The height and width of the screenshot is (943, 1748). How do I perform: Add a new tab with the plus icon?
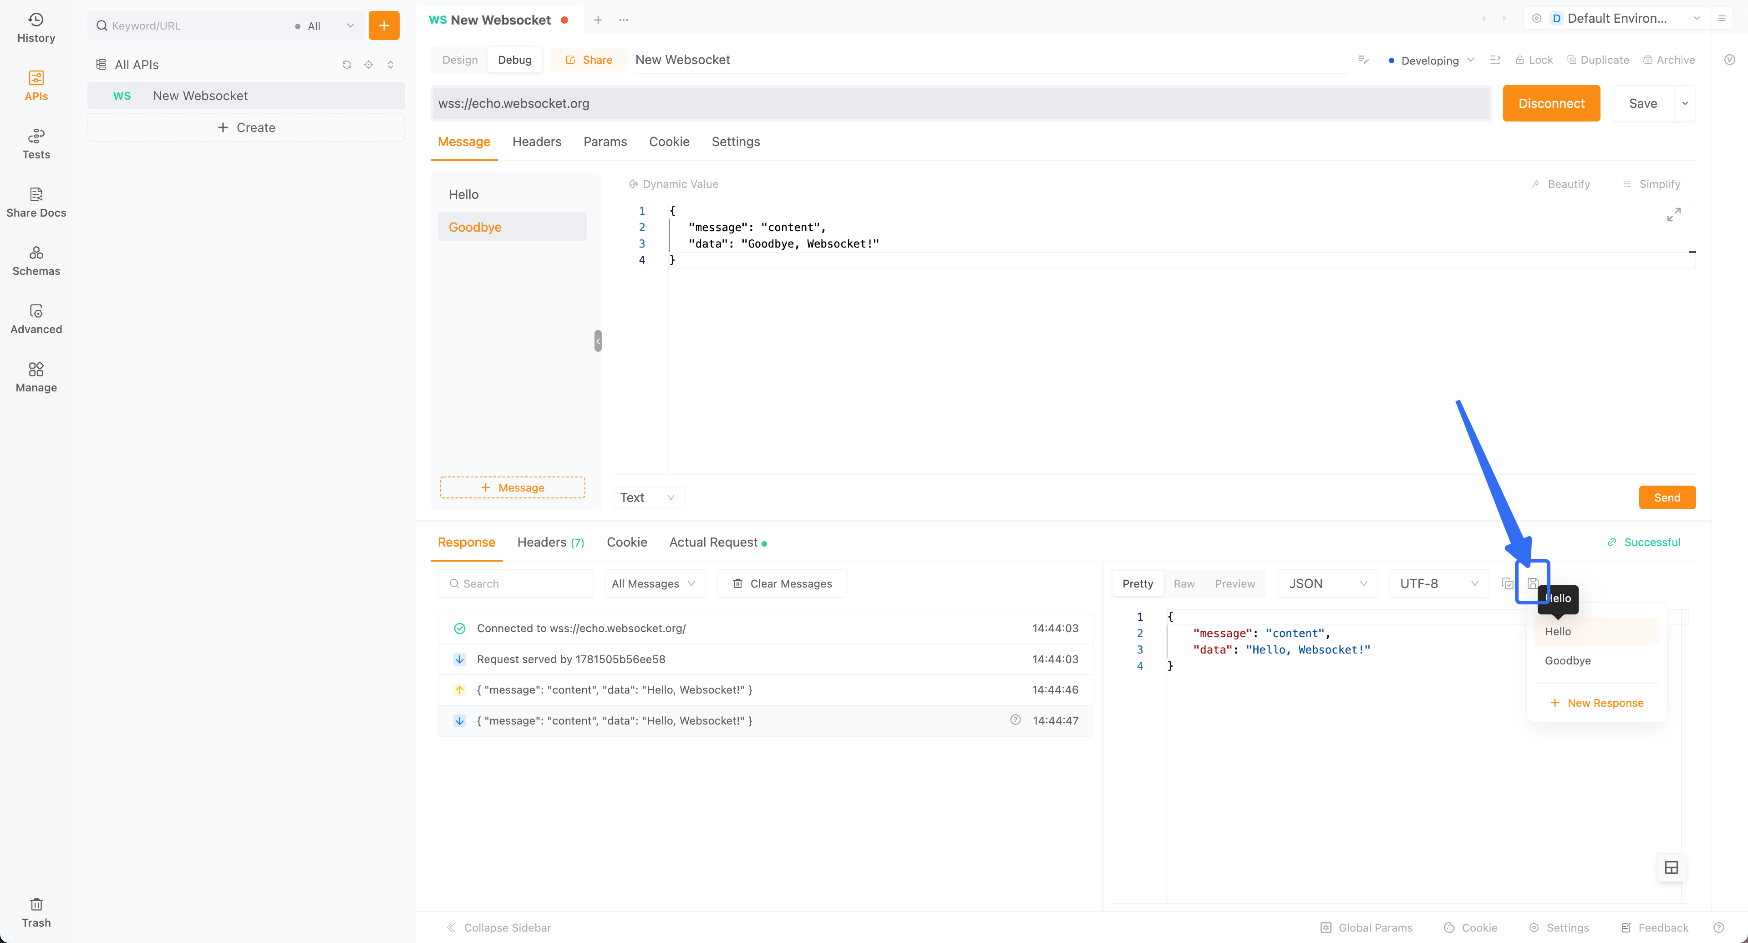[x=598, y=20]
